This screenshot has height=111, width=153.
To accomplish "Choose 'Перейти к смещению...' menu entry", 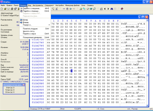I will coord(35,9).
